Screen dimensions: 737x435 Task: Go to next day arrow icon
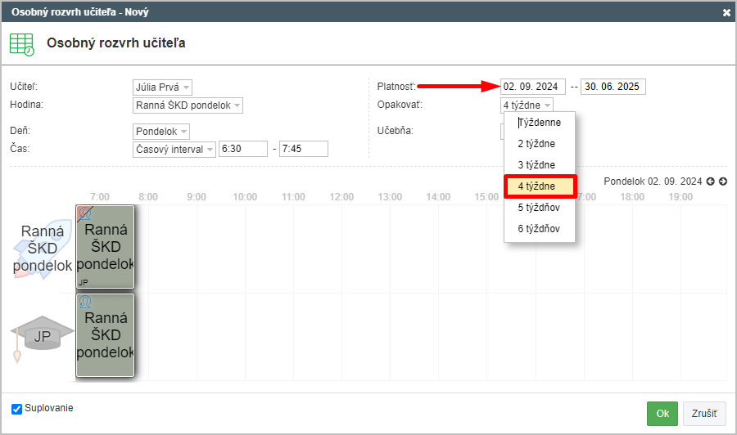(x=723, y=182)
